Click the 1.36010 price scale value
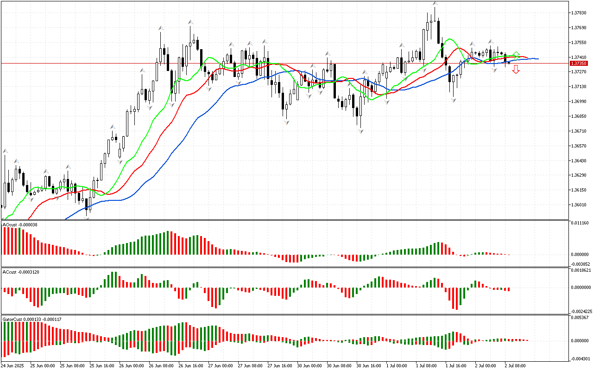 580,205
